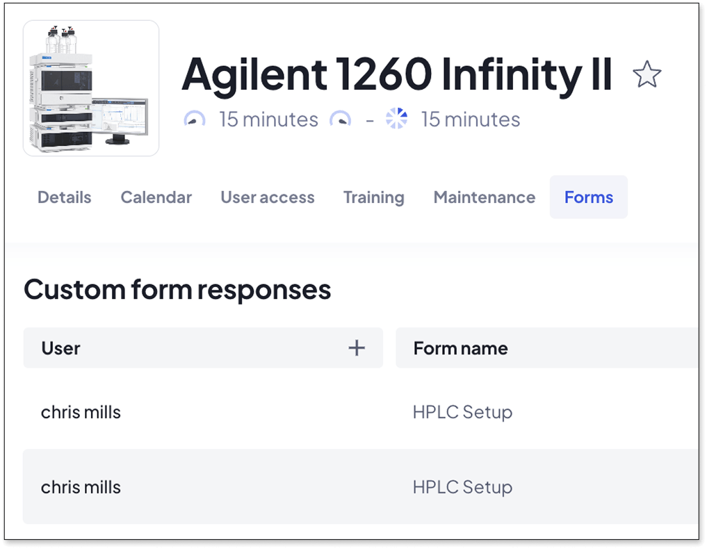707x549 pixels.
Task: Go to the User access tab
Action: click(268, 197)
